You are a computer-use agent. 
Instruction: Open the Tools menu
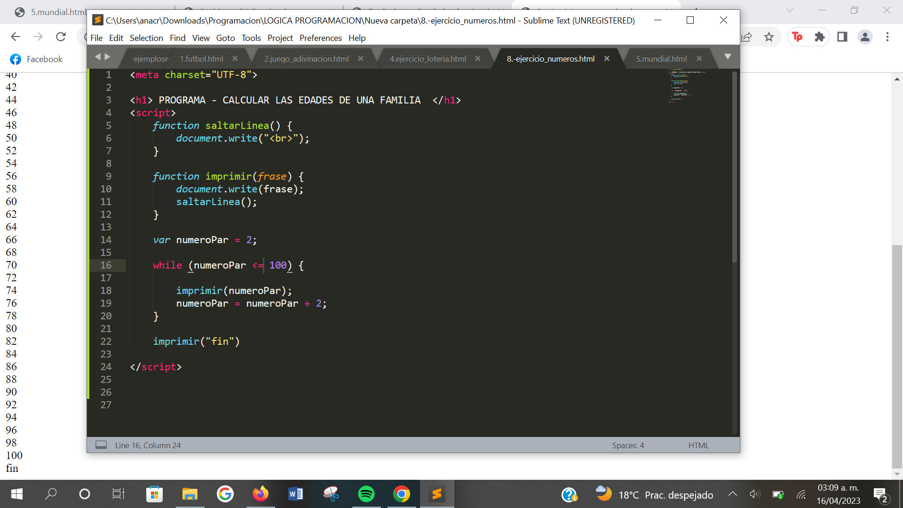pyautogui.click(x=251, y=38)
